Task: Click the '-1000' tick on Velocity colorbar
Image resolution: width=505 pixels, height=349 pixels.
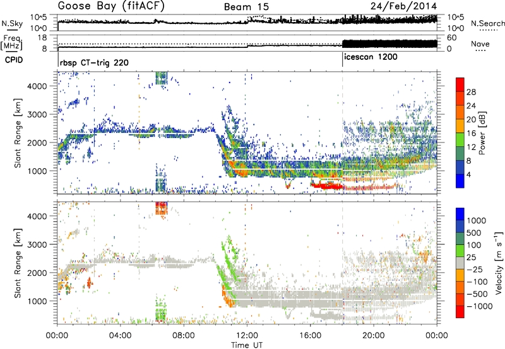Action: 479,306
